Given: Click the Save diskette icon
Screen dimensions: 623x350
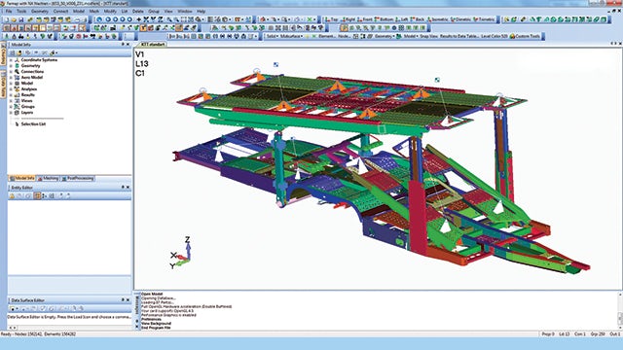Looking at the screenshot, I should pos(21,19).
